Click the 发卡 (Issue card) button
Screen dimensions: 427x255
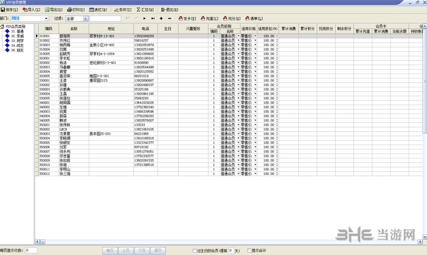tap(187, 18)
